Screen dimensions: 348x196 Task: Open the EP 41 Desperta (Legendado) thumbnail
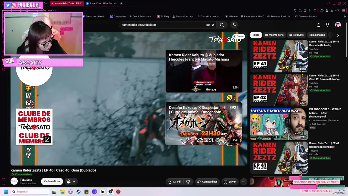tap(279, 158)
